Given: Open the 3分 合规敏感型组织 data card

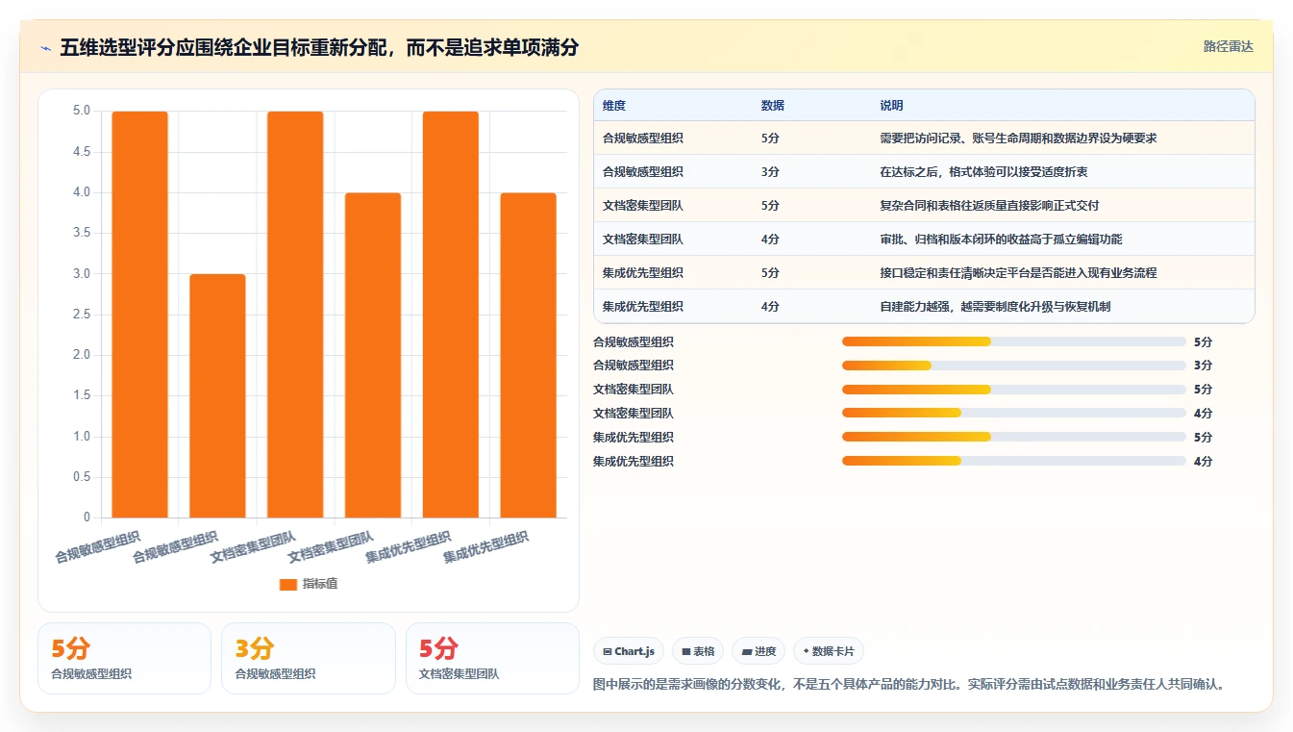Looking at the screenshot, I should point(309,658).
